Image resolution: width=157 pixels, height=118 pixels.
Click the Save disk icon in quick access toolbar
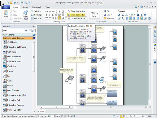click(22, 3)
